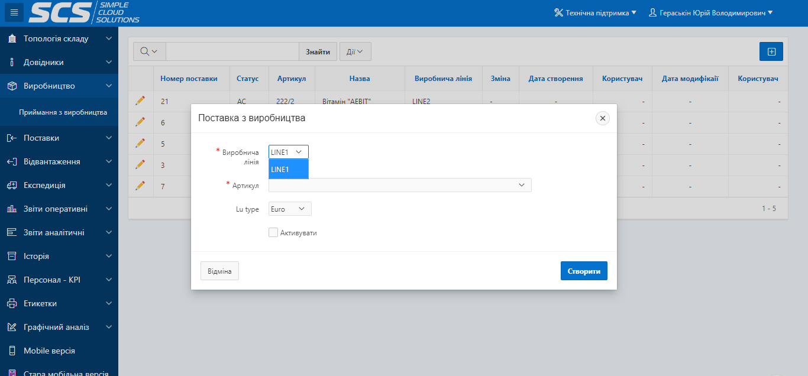Viewport: 808px width, 376px height.
Task: Sort by Зміна column header
Action: tap(500, 79)
